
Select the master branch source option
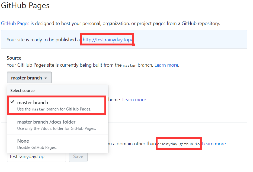click(33, 102)
